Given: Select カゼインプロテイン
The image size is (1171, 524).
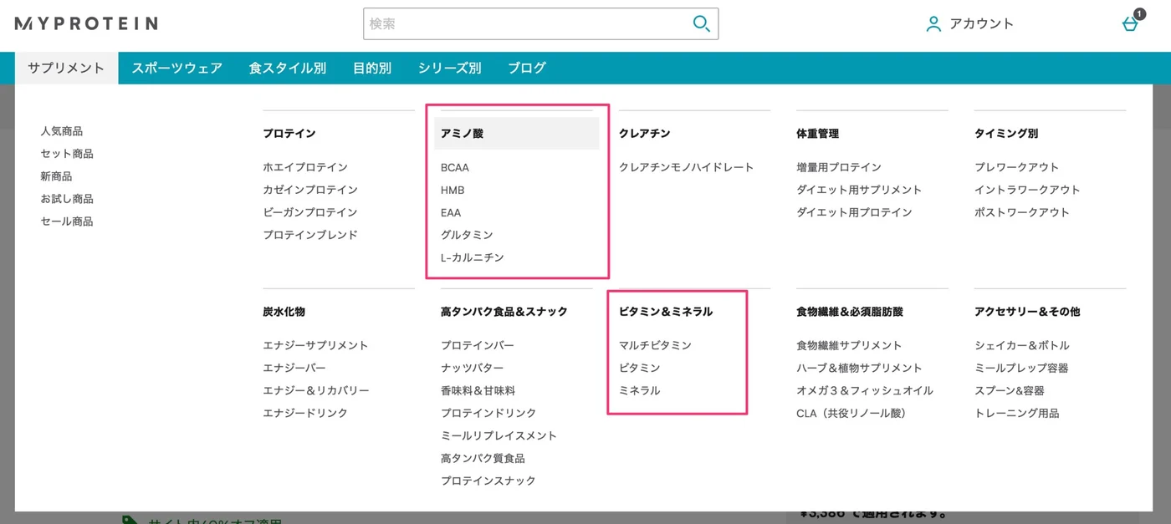Looking at the screenshot, I should [310, 190].
